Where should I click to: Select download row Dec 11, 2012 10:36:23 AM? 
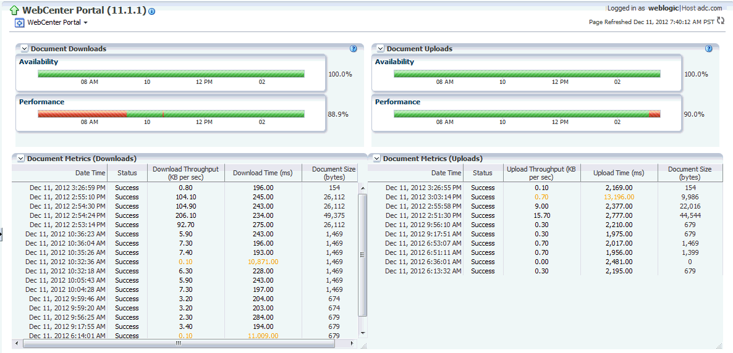click(x=185, y=234)
